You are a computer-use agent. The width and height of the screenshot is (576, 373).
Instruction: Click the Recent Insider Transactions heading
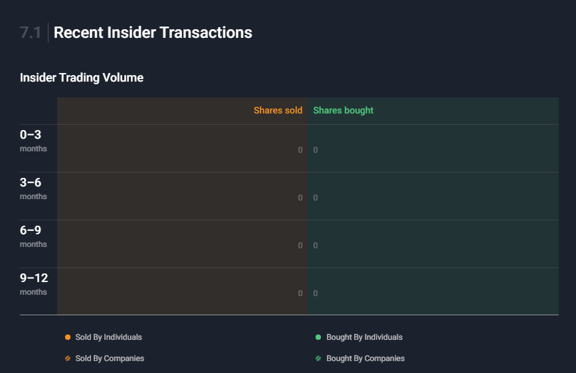153,33
